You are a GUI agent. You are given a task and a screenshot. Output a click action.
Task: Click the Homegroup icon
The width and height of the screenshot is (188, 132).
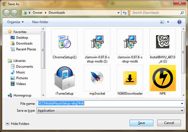10,95
